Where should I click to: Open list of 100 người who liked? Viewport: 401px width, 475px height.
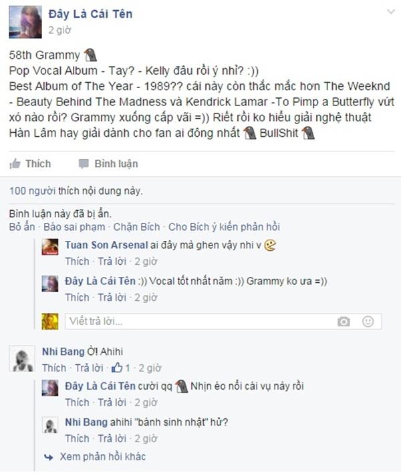point(32,191)
